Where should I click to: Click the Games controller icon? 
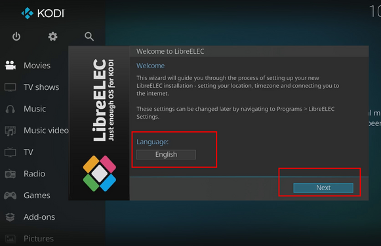tap(10, 195)
